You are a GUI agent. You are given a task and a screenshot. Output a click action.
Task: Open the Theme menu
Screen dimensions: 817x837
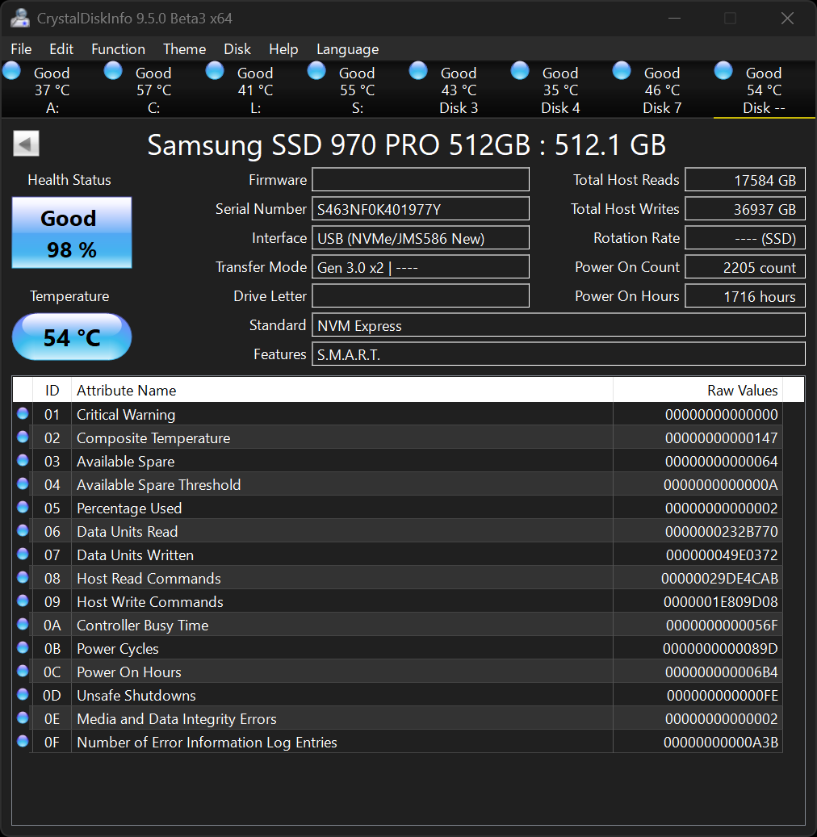[184, 49]
